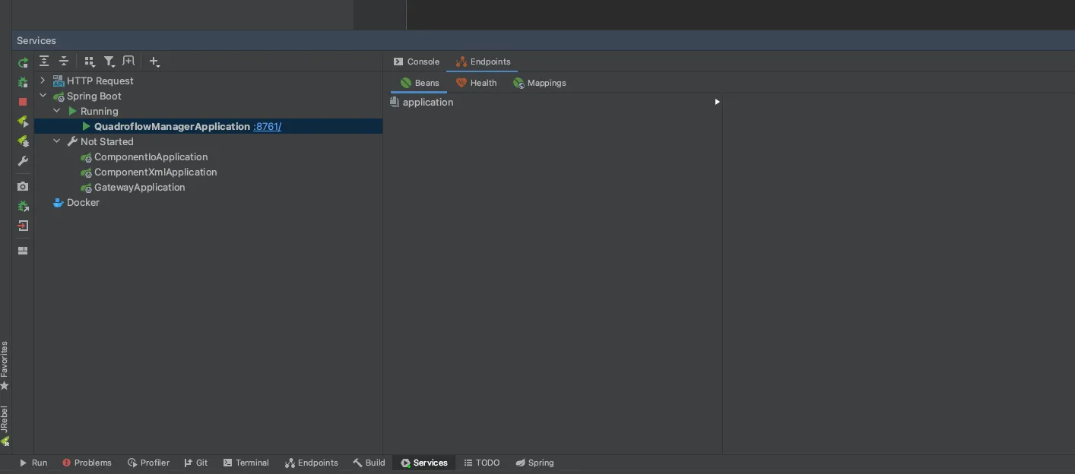Select the Expand All icon above the tree
Screen dimensions: 1075x474
[x=43, y=61]
